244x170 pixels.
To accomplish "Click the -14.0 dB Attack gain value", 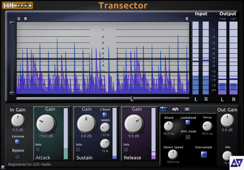I will (x=46, y=136).
